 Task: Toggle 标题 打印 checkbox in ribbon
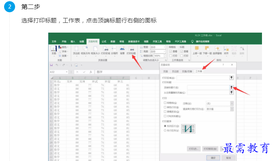[x=182, y=56]
